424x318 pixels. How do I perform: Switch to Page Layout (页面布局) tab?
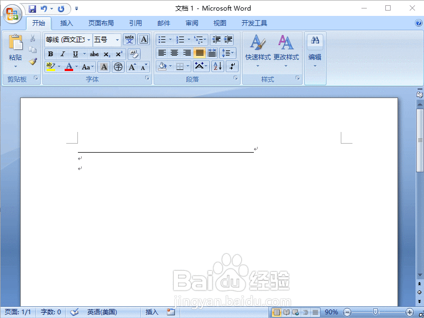(101, 23)
